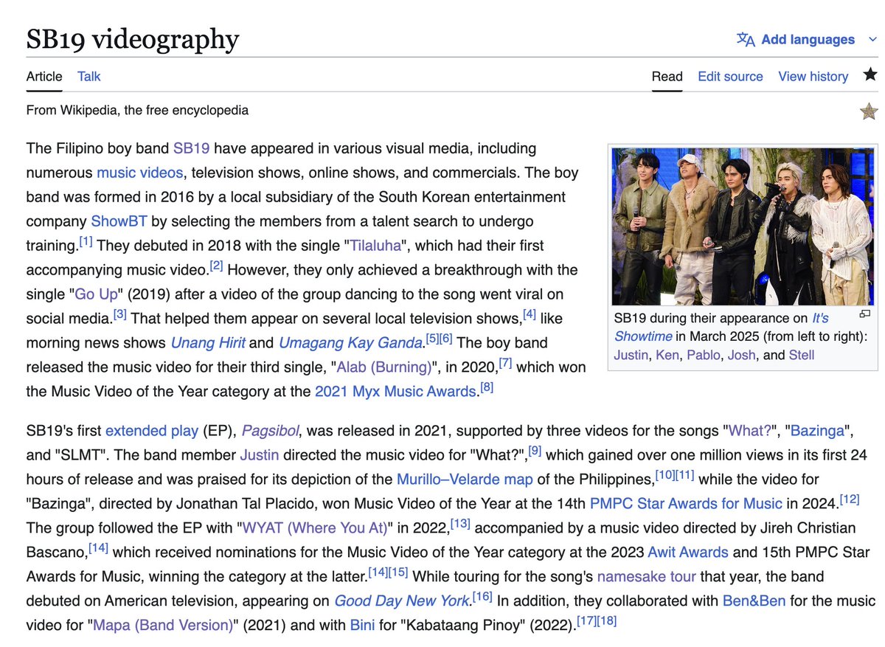
Task: Click the translate icon beside Add languages
Action: tap(746, 40)
